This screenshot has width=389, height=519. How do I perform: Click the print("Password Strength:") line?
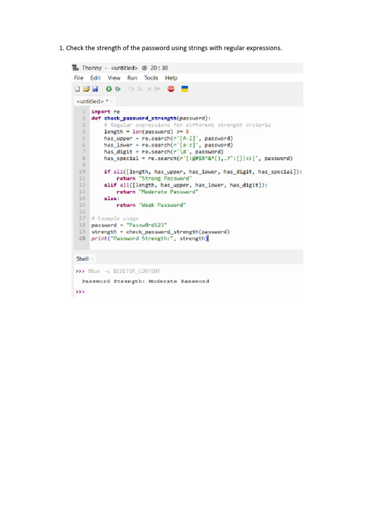pos(149,238)
